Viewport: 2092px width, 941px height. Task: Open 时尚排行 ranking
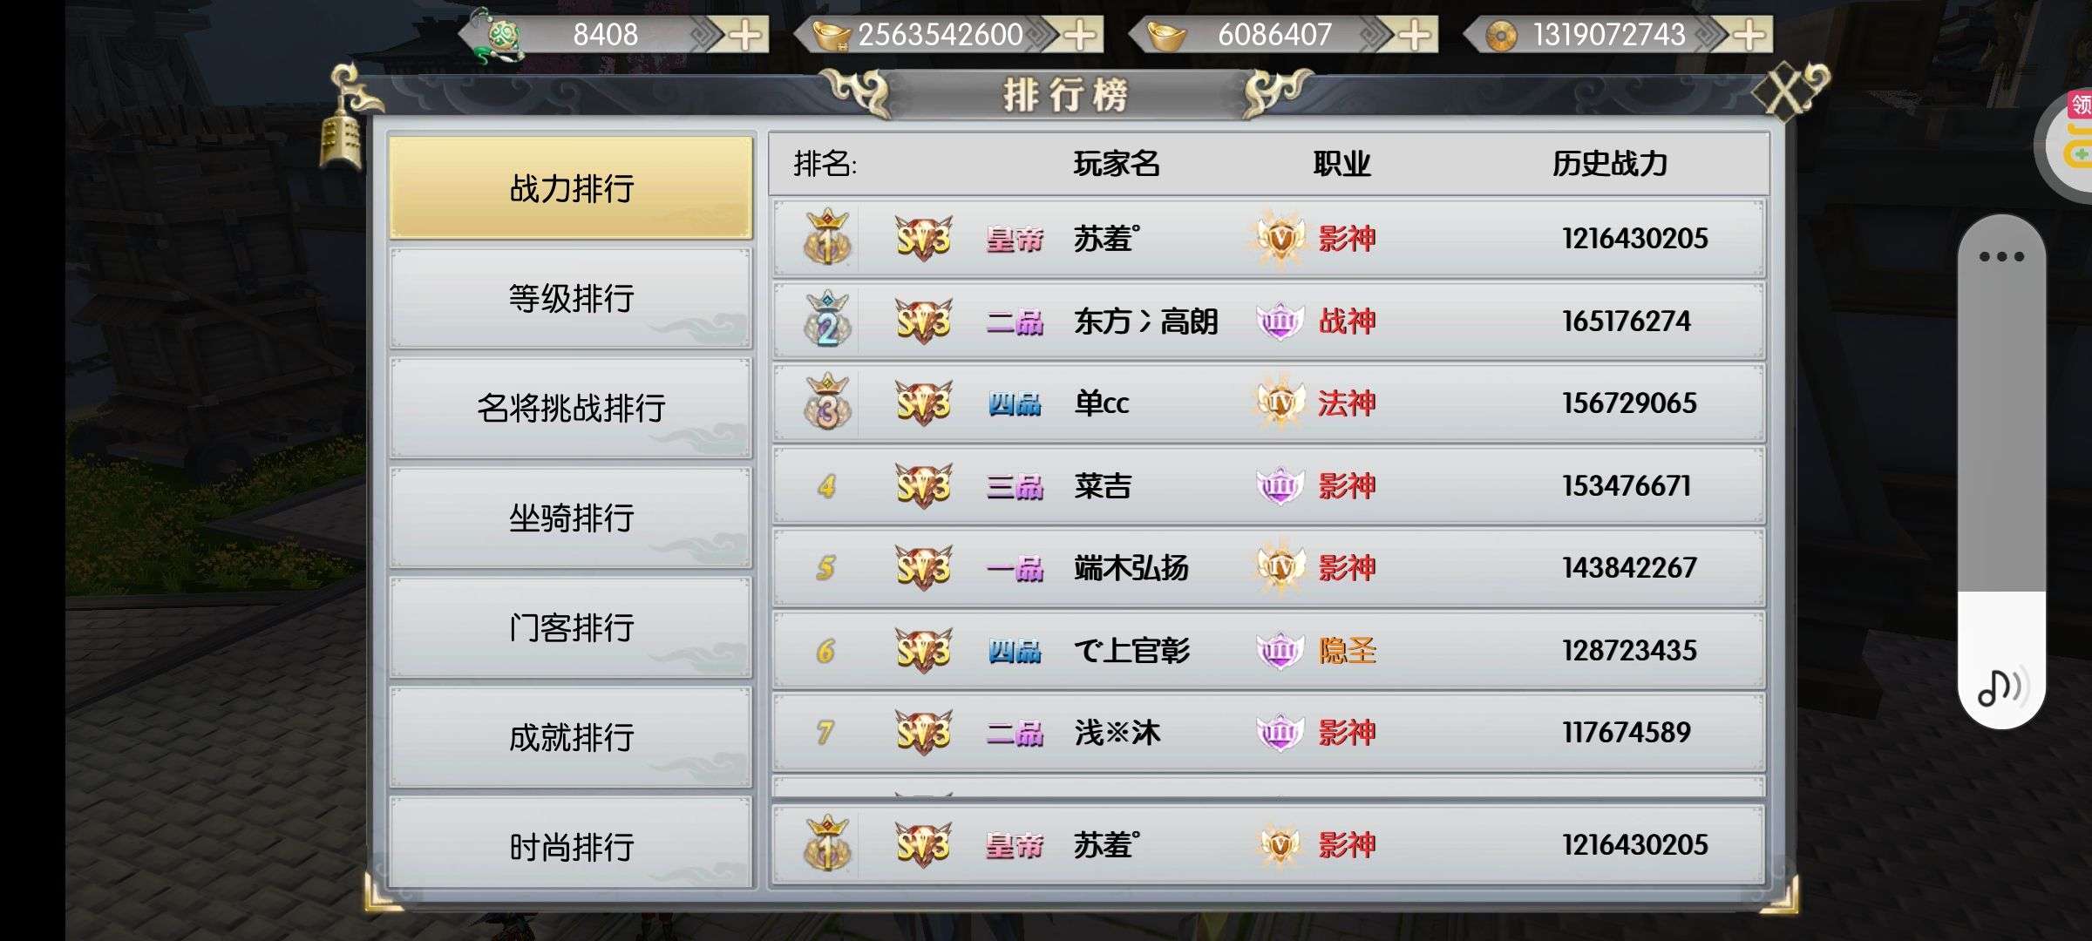(x=571, y=847)
